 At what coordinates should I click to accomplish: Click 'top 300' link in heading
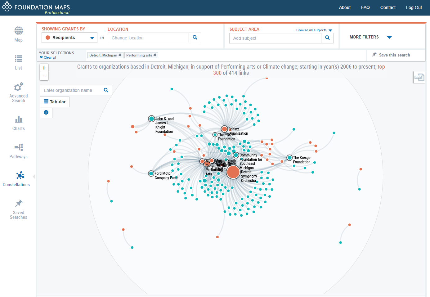coord(299,70)
